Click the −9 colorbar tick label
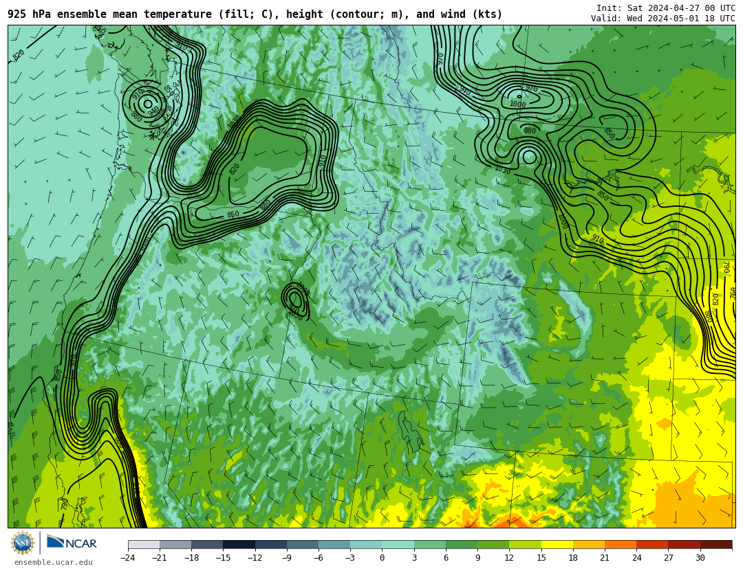 tap(287, 558)
